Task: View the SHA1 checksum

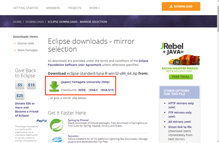Action: pyautogui.click(x=93, y=90)
